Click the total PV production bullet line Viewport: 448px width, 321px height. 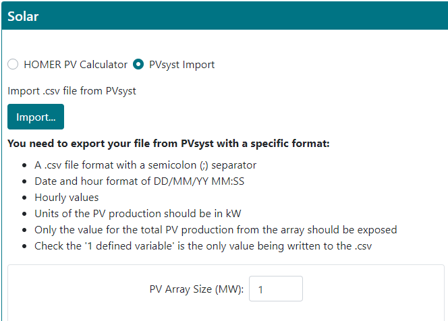pyautogui.click(x=215, y=230)
